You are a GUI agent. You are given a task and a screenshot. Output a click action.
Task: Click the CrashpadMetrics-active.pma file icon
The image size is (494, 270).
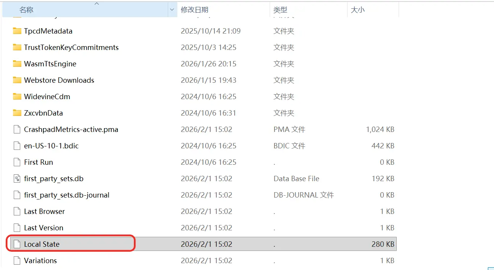click(x=17, y=129)
